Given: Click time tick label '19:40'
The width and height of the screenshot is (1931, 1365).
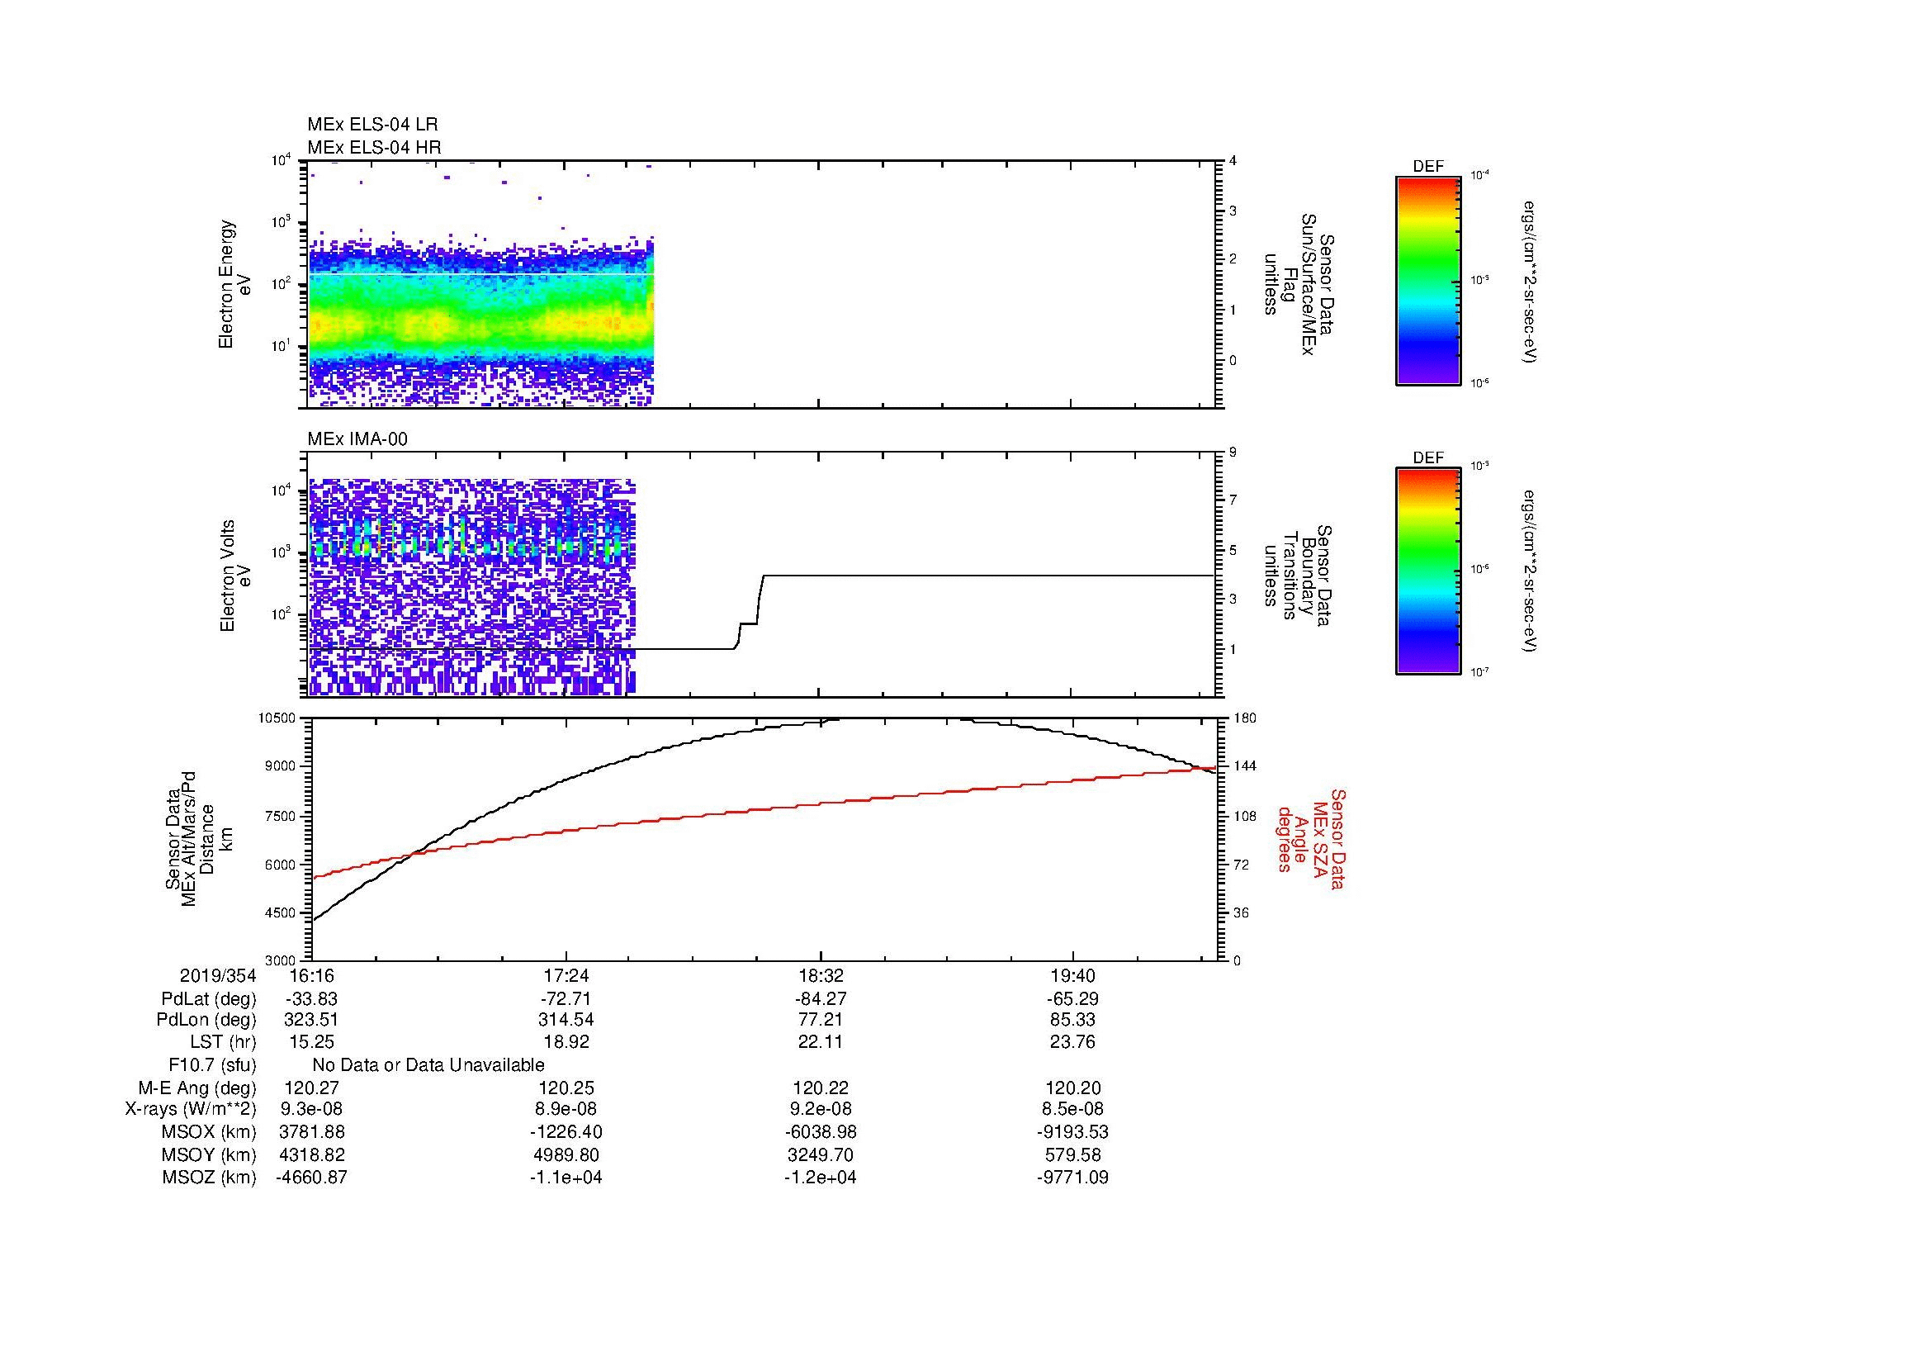Looking at the screenshot, I should coord(1072,975).
